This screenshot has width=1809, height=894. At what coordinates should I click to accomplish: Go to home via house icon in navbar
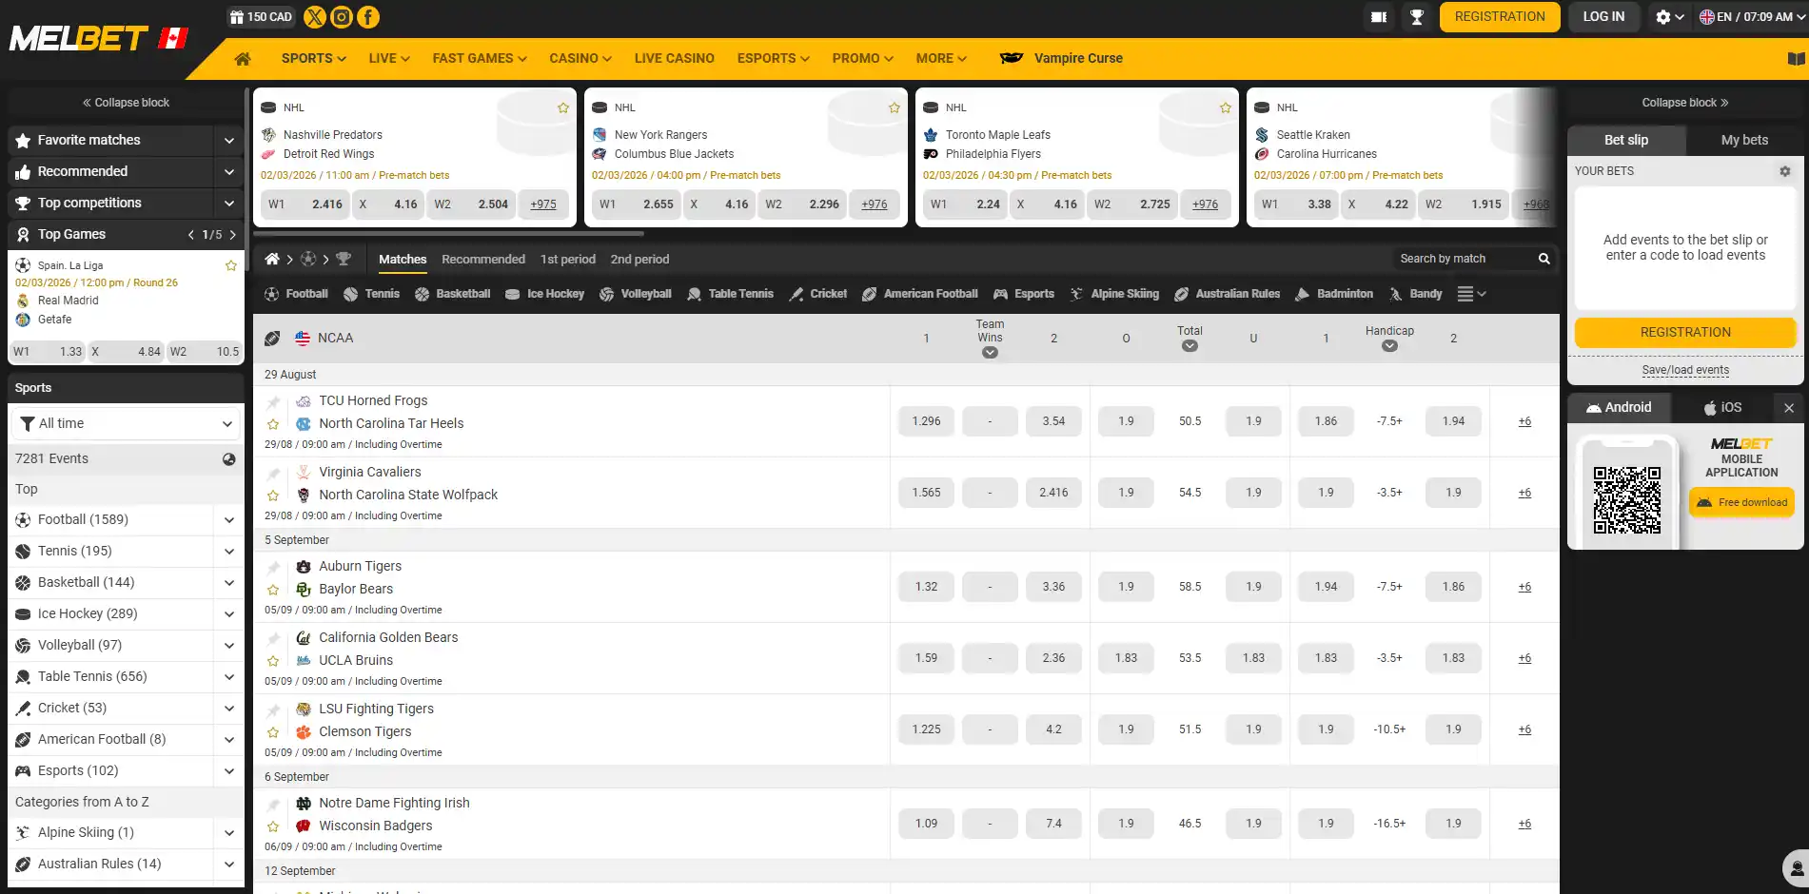[x=243, y=58]
